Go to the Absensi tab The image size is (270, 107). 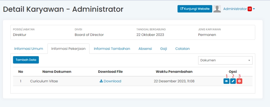pos(145,49)
